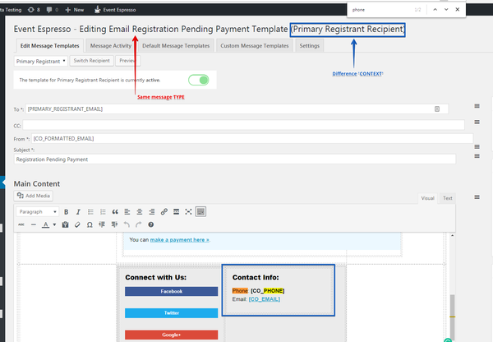Screen dimensions: 493x342
Task: Increase paragraph indent
Action: [114, 224]
